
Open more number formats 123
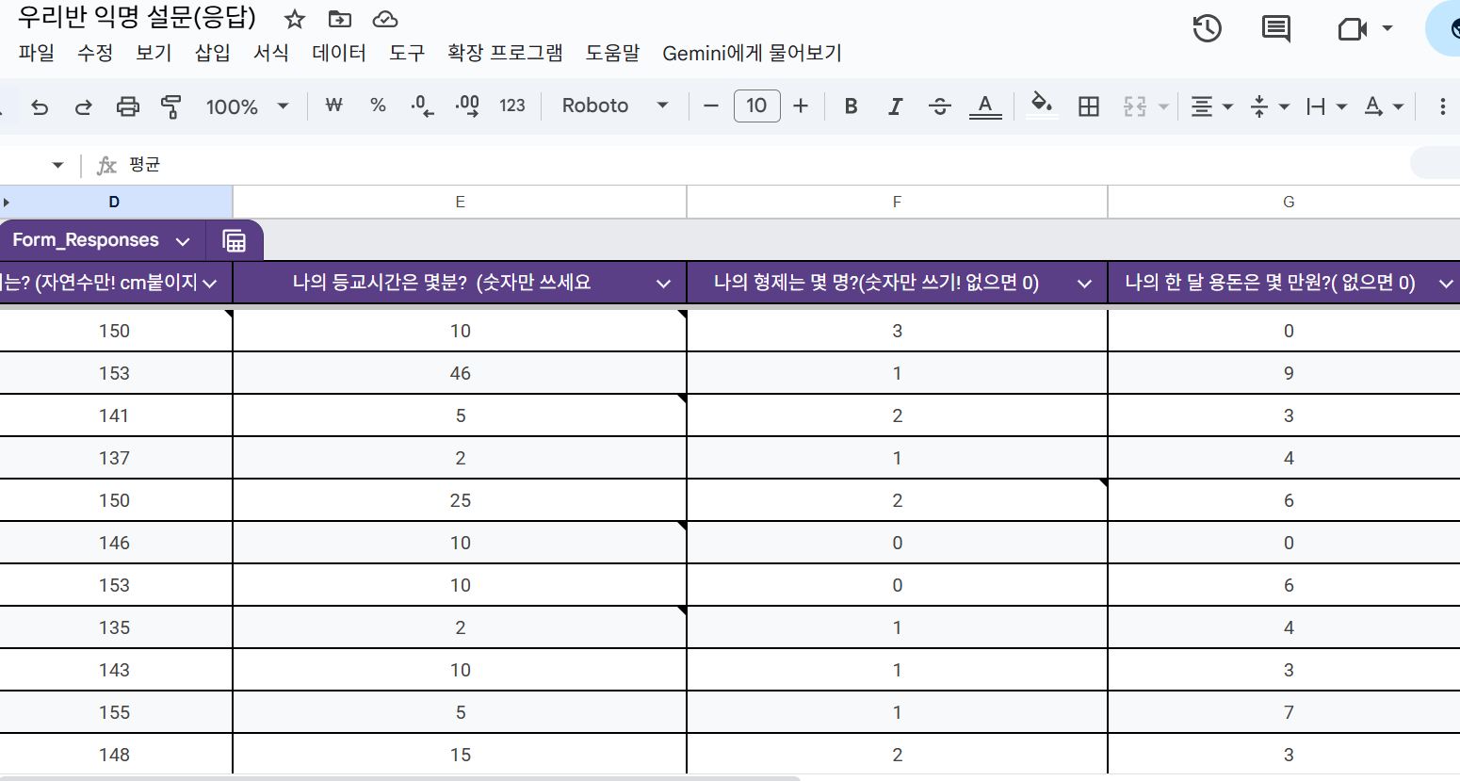pos(512,106)
